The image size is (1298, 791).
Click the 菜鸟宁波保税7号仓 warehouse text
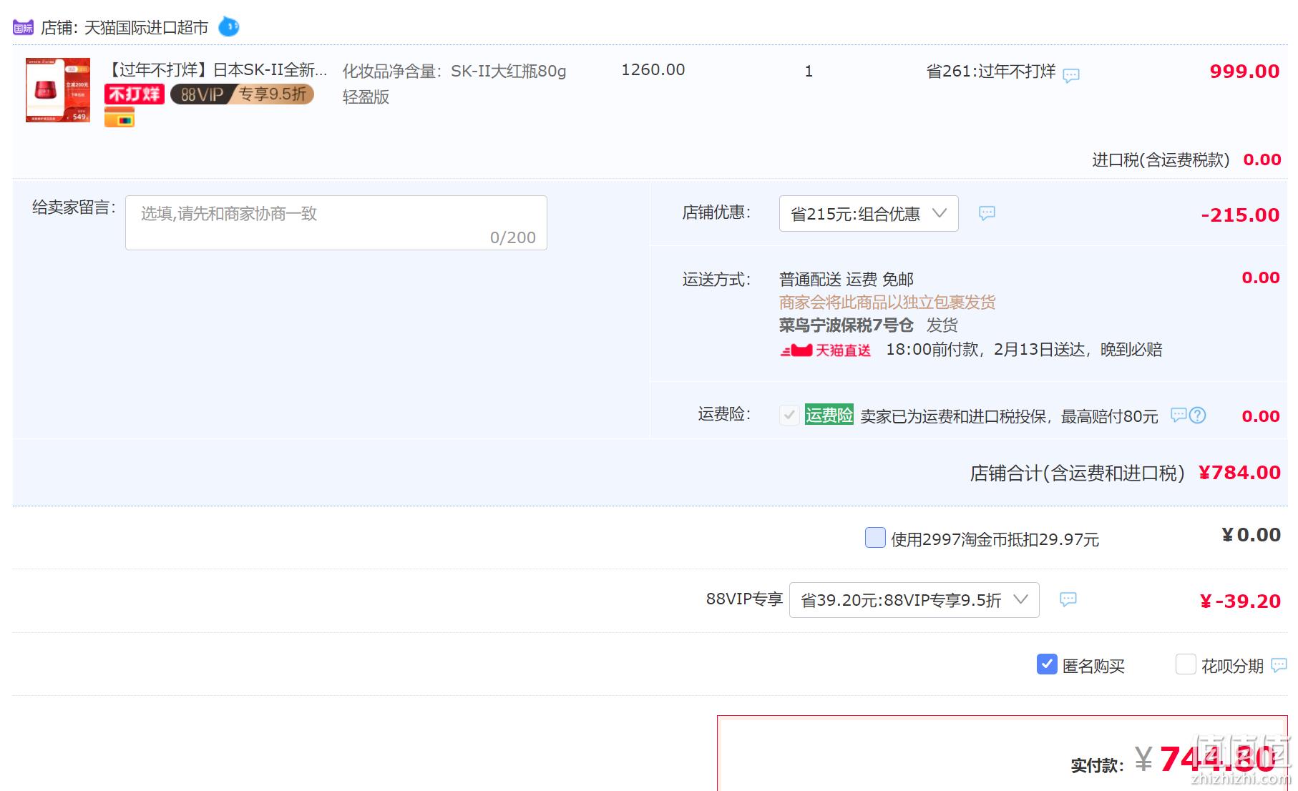846,325
